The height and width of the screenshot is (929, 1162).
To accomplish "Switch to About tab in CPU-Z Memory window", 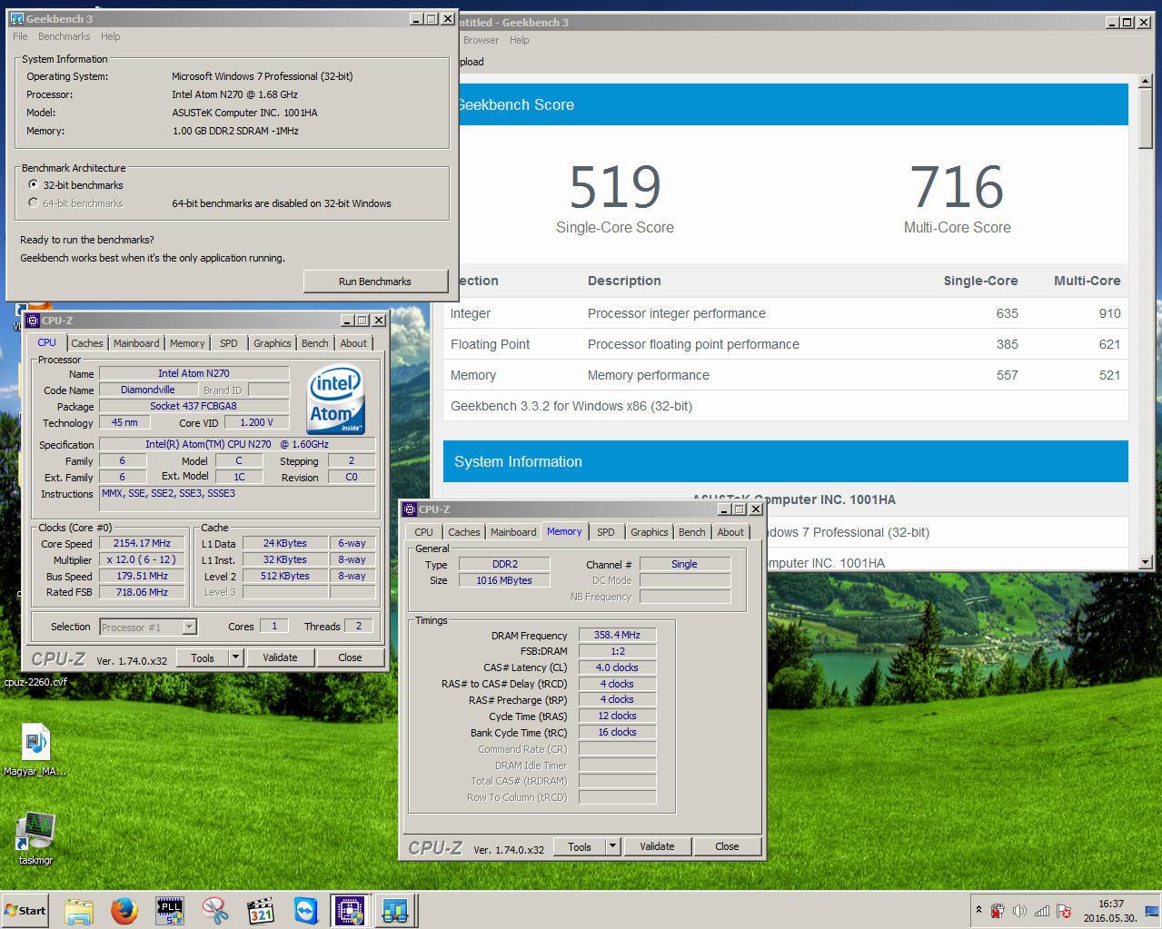I will pos(730,532).
